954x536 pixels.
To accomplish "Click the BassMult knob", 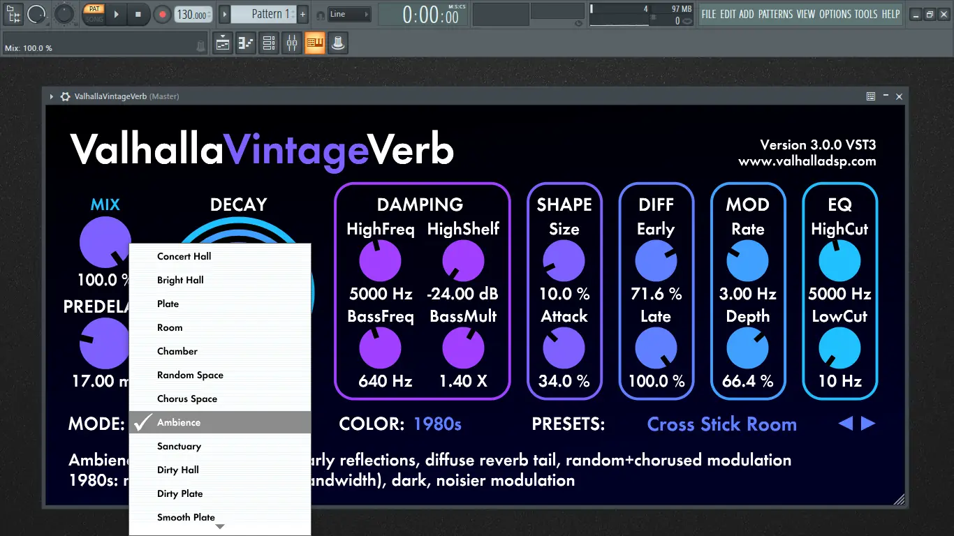I will click(464, 348).
